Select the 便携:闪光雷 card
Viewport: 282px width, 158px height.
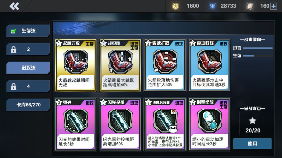point(165,124)
